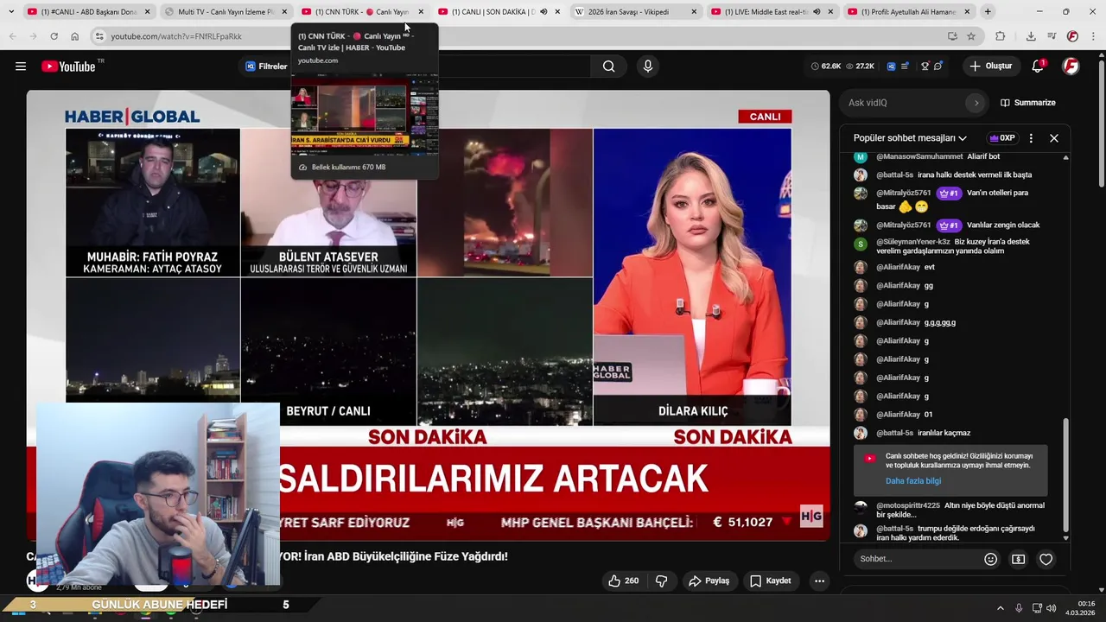The height and width of the screenshot is (622, 1106).
Task: Click the browser address bar URL
Action: point(176,36)
